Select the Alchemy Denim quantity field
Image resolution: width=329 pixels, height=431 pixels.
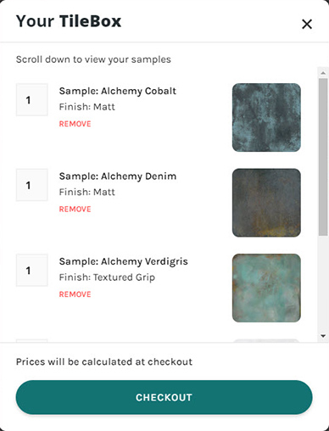click(31, 185)
